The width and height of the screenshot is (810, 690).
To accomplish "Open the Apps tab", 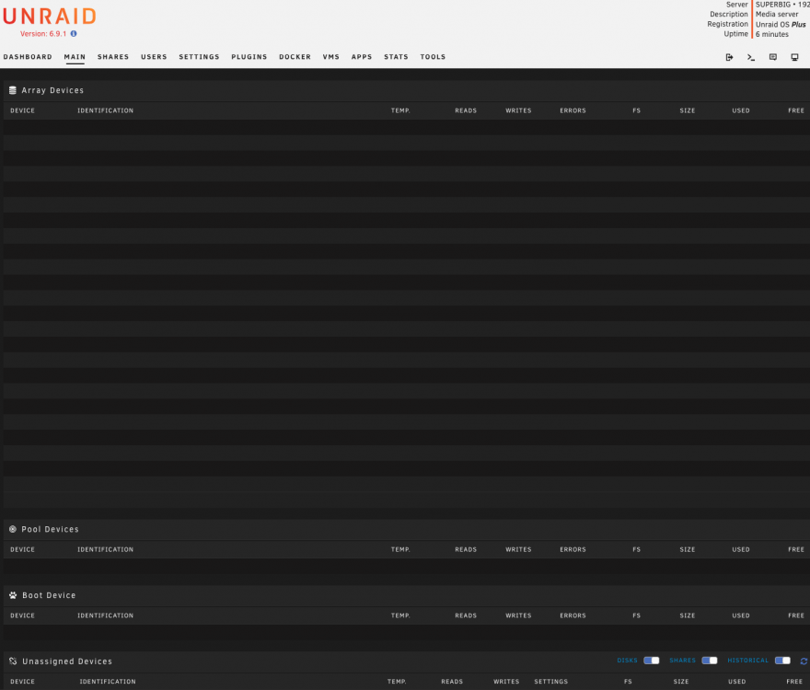I will pyautogui.click(x=362, y=57).
